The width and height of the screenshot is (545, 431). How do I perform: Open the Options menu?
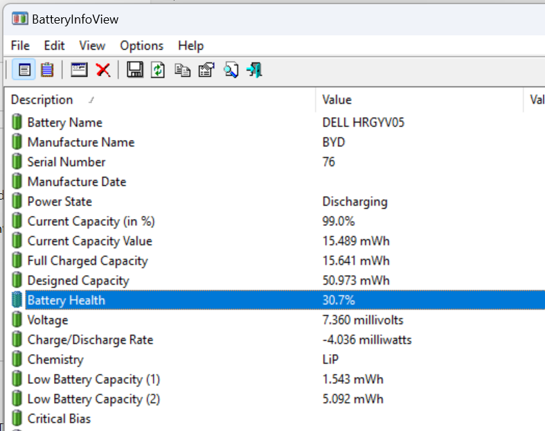coord(142,46)
